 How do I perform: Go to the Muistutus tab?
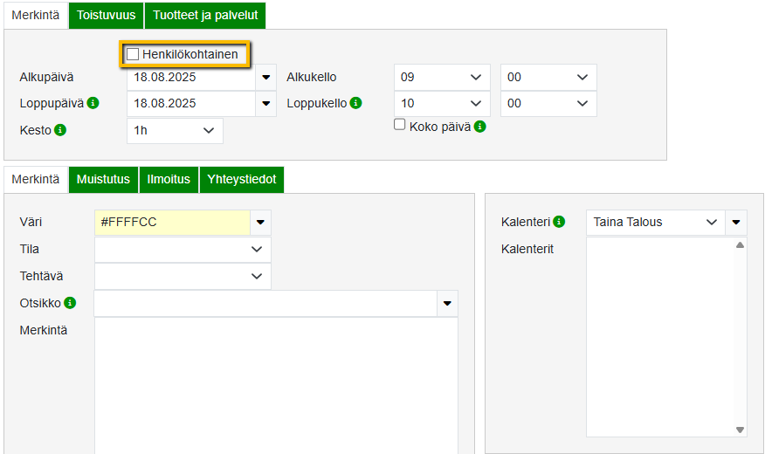click(x=103, y=179)
